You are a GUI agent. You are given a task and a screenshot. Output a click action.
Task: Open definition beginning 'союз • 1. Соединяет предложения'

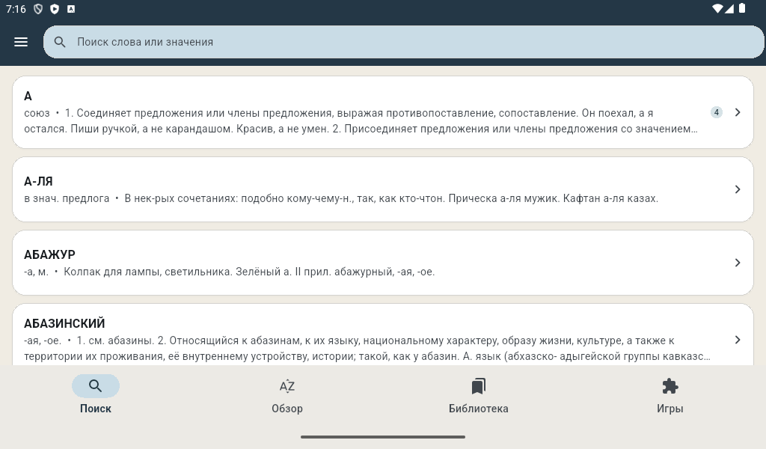click(361, 120)
